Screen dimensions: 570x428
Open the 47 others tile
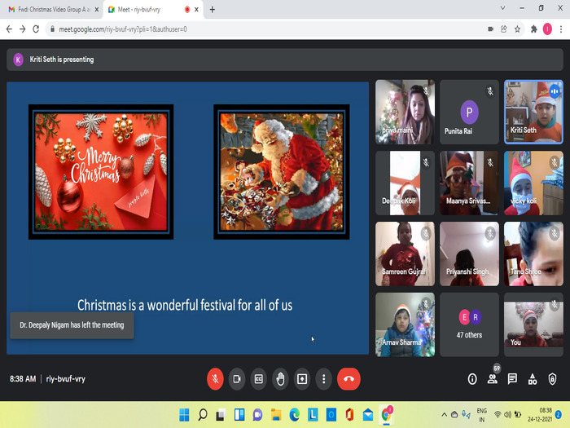coord(469,324)
